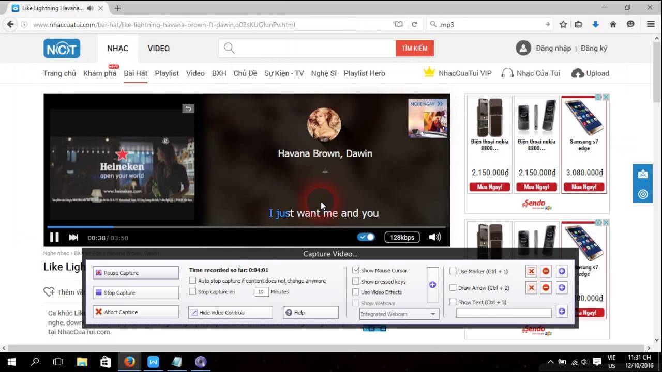Click the red minus icon for Draw Arrow
Viewport: 662px width, 372px height.
point(546,288)
